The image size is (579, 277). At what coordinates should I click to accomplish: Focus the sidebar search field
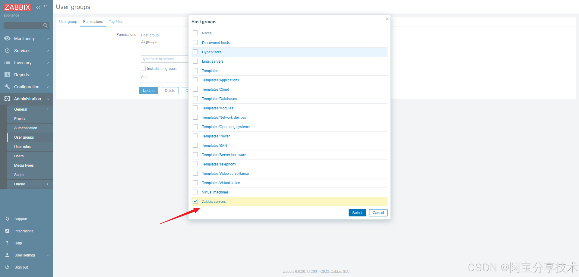pyautogui.click(x=24, y=25)
